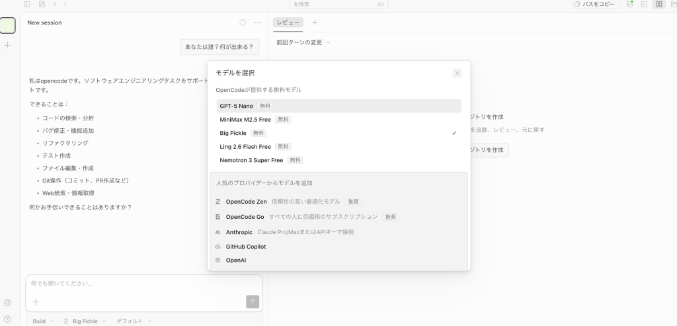The height and width of the screenshot is (326, 677).
Task: Select the GPT-5 Nano free model
Action: point(236,106)
